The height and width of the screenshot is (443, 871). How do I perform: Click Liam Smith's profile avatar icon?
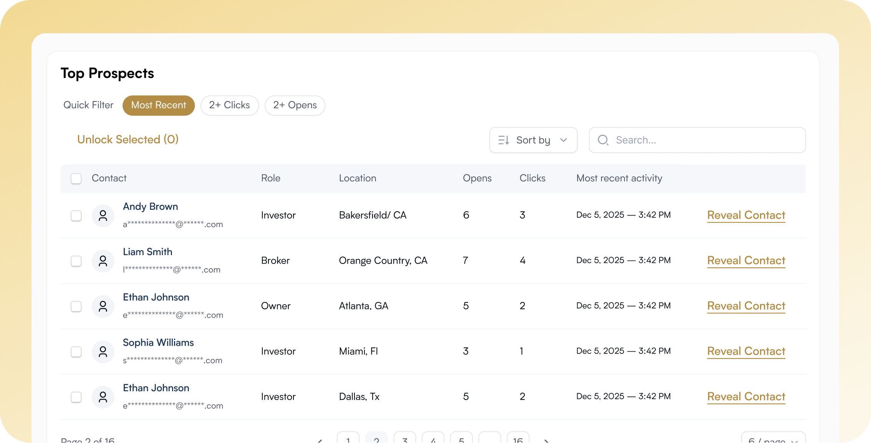103,261
